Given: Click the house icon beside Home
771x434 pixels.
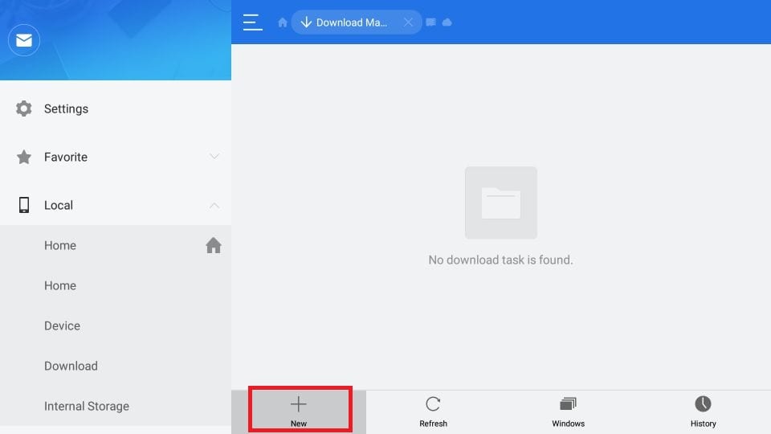Looking at the screenshot, I should 214,245.
